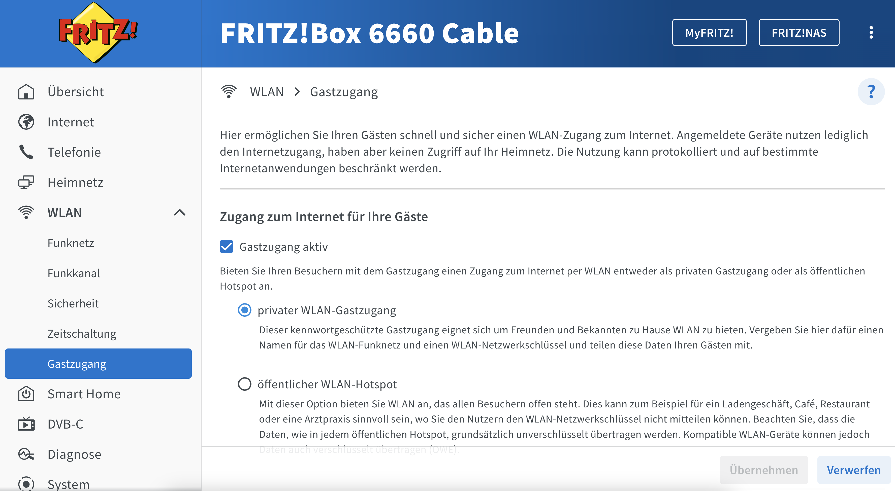Click the FRITZ! logo

pos(98,32)
